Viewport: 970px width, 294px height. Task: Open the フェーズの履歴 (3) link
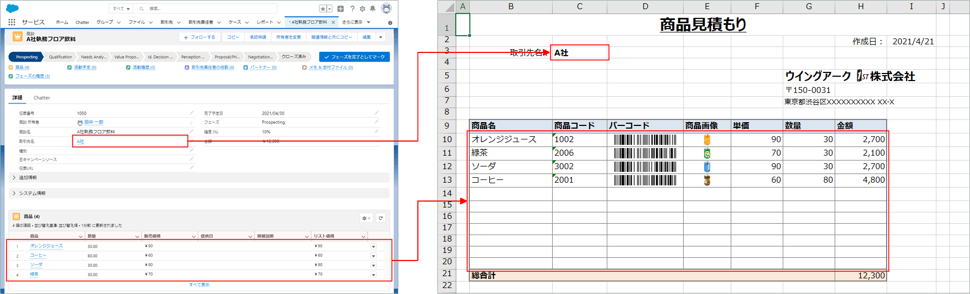[x=32, y=76]
